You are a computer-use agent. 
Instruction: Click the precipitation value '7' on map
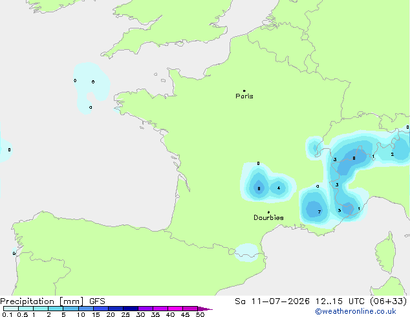click(x=319, y=212)
